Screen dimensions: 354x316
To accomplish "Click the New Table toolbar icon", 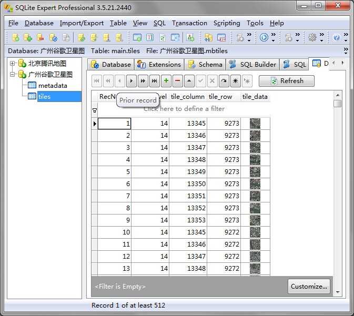I will (x=137, y=37).
